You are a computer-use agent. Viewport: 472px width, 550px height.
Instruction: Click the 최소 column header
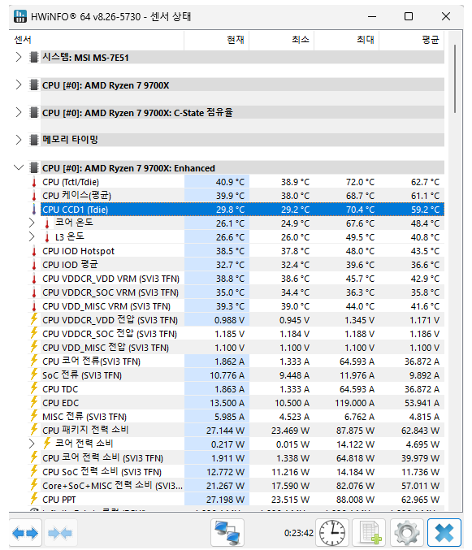pyautogui.click(x=282, y=40)
